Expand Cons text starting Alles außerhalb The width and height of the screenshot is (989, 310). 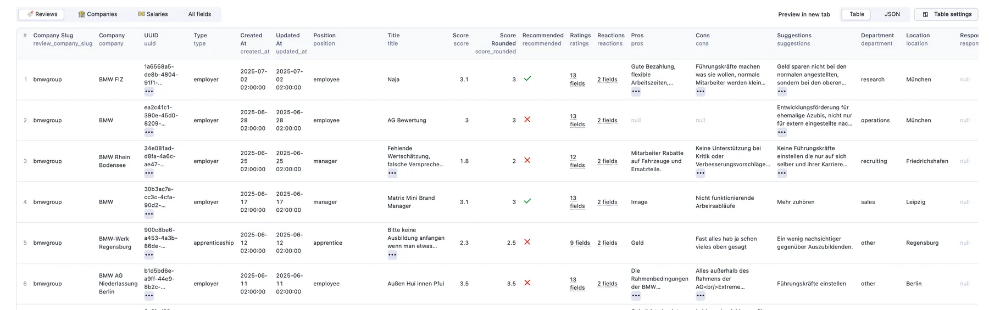(701, 296)
